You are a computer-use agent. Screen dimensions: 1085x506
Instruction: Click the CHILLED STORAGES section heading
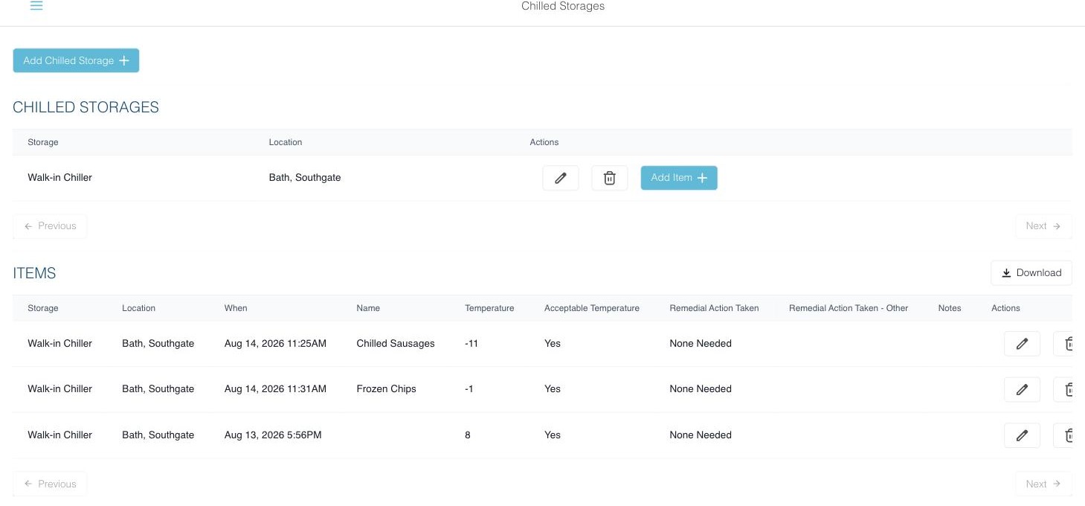86,107
